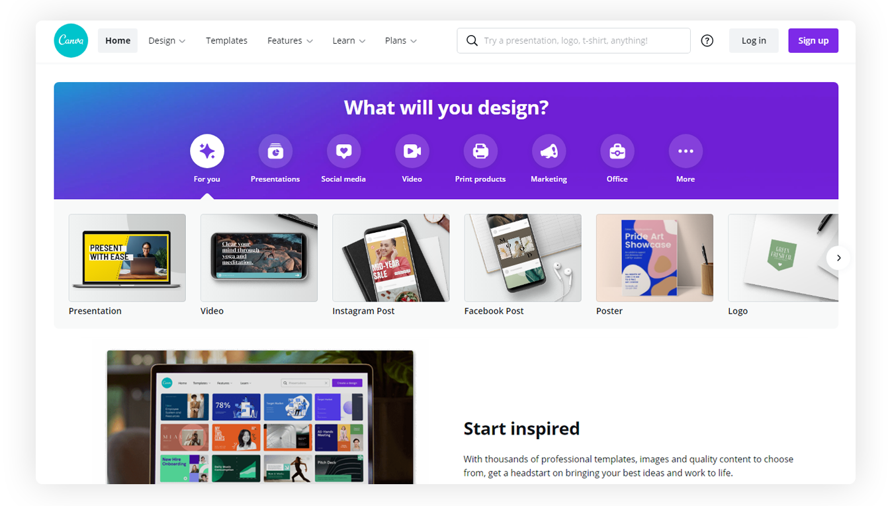Open the Presentations category icon
The image size is (890, 506).
pyautogui.click(x=275, y=151)
